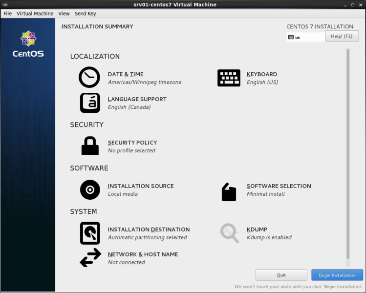Click 'Kdump is enabled' text
This screenshot has height=293, width=366.
click(269, 237)
